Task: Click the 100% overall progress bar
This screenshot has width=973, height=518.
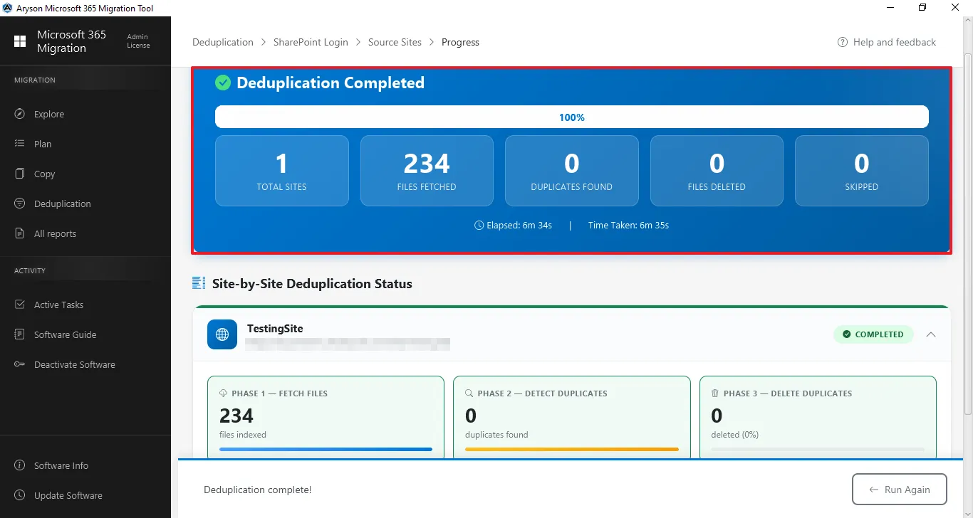Action: pos(572,117)
